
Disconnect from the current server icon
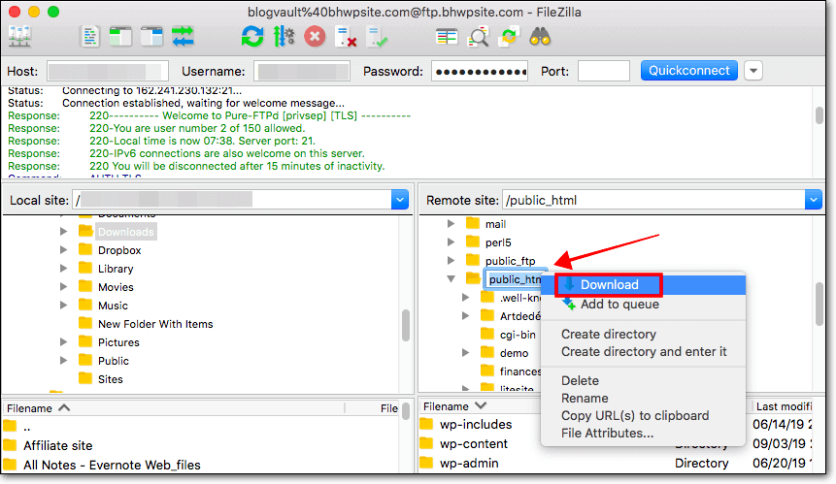(x=346, y=37)
